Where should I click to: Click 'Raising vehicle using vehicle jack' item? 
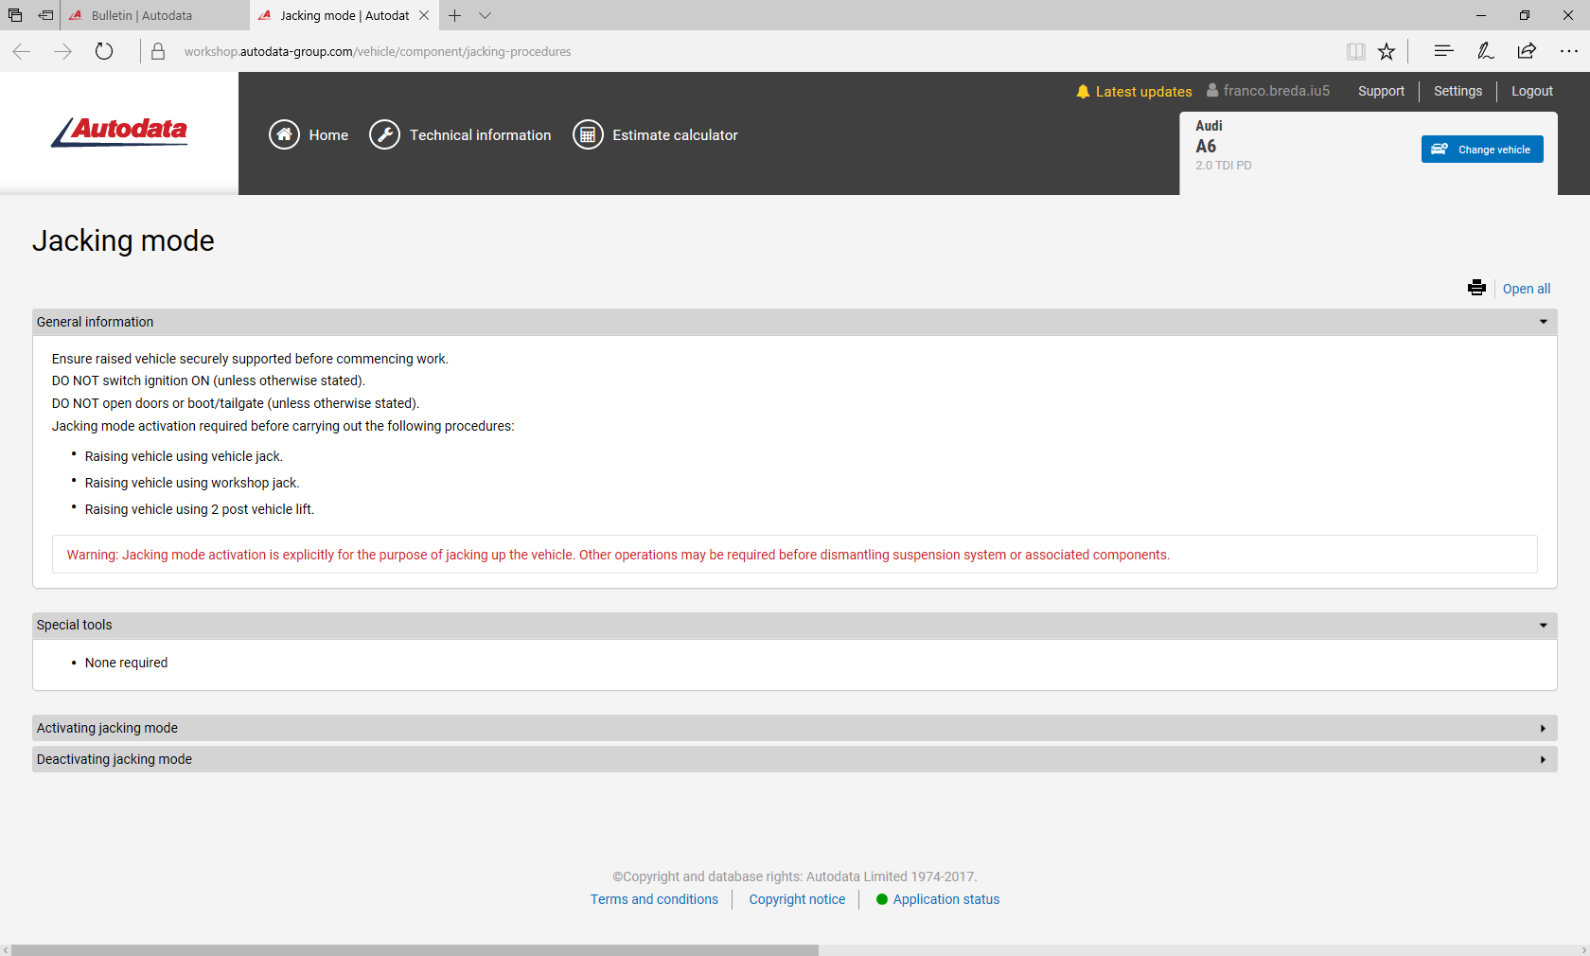(184, 456)
